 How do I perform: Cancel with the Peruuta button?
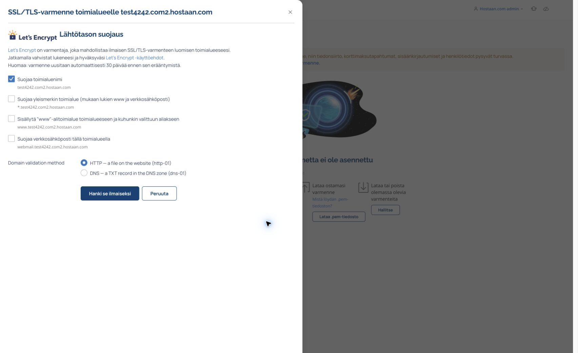(159, 193)
